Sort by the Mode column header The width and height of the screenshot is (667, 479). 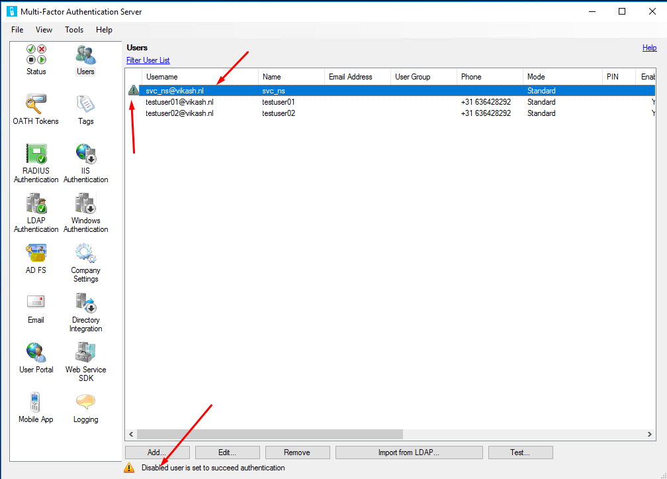tap(562, 77)
